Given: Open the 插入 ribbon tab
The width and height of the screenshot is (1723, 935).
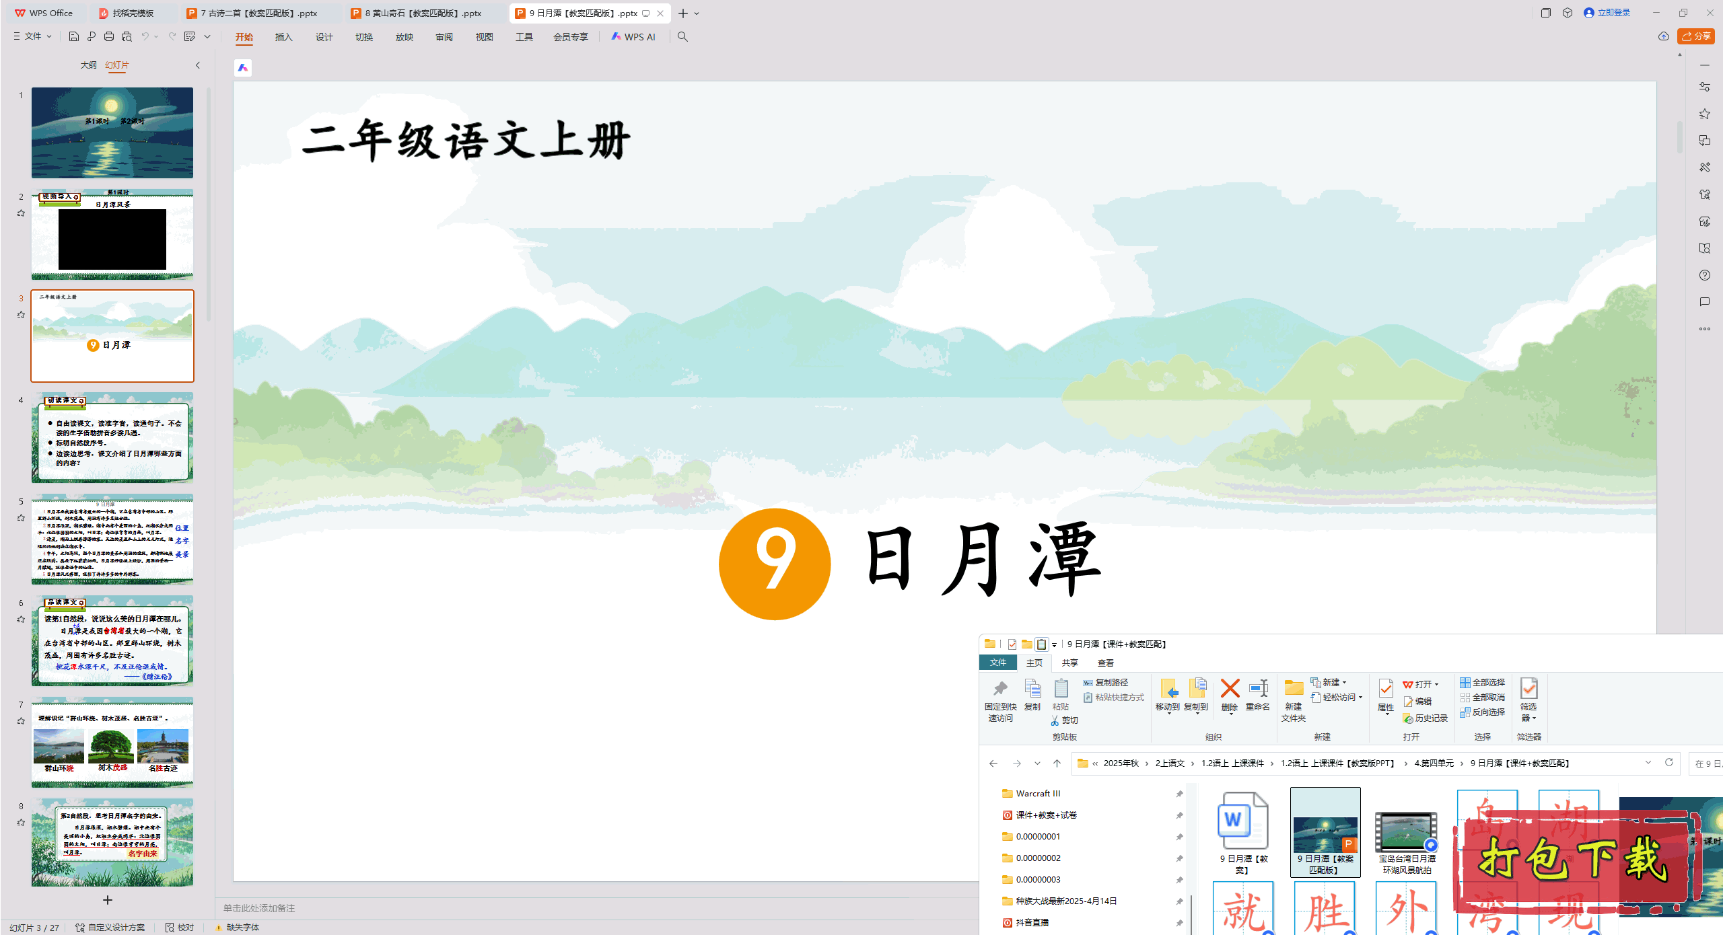Looking at the screenshot, I should [x=283, y=37].
